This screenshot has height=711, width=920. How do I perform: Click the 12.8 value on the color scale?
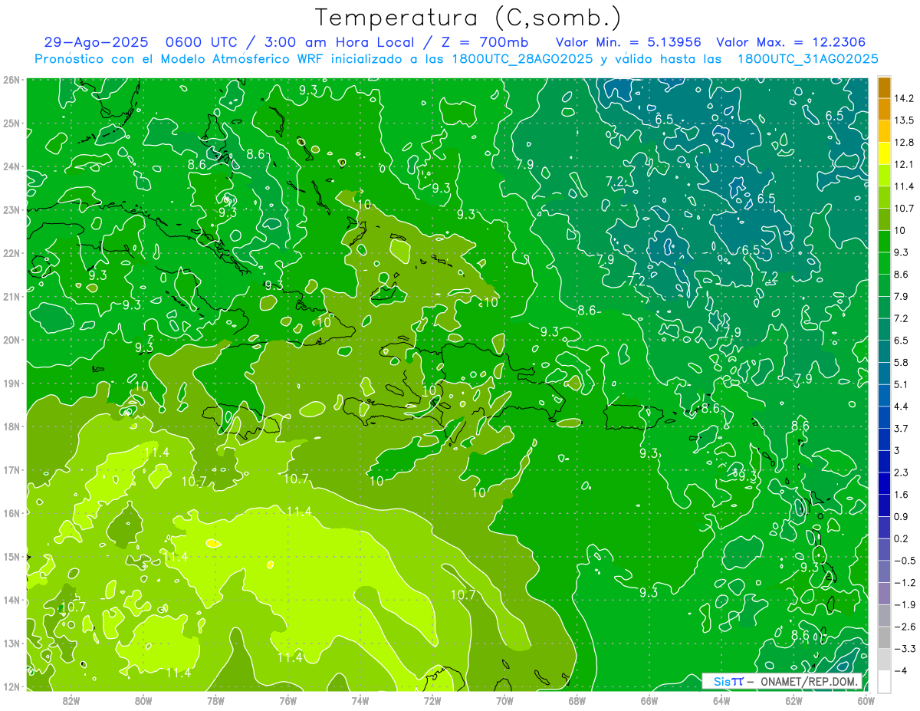(x=905, y=142)
